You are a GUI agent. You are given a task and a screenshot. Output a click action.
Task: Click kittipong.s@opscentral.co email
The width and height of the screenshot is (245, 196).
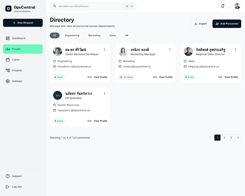(x=204, y=67)
